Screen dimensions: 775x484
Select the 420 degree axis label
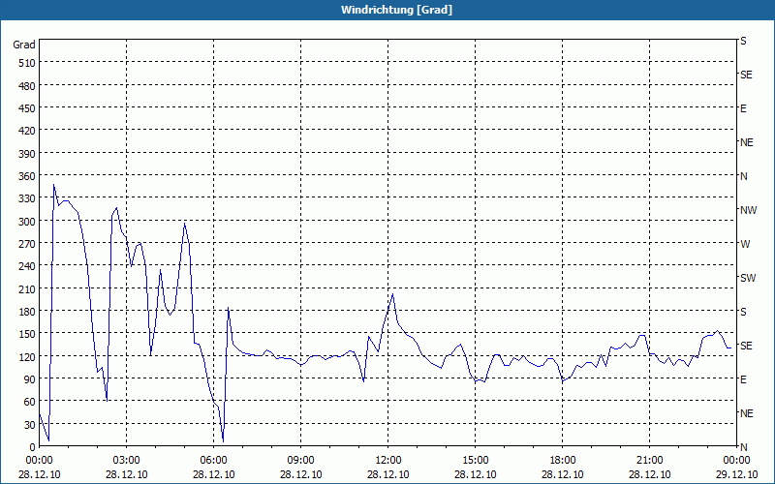pyautogui.click(x=27, y=131)
